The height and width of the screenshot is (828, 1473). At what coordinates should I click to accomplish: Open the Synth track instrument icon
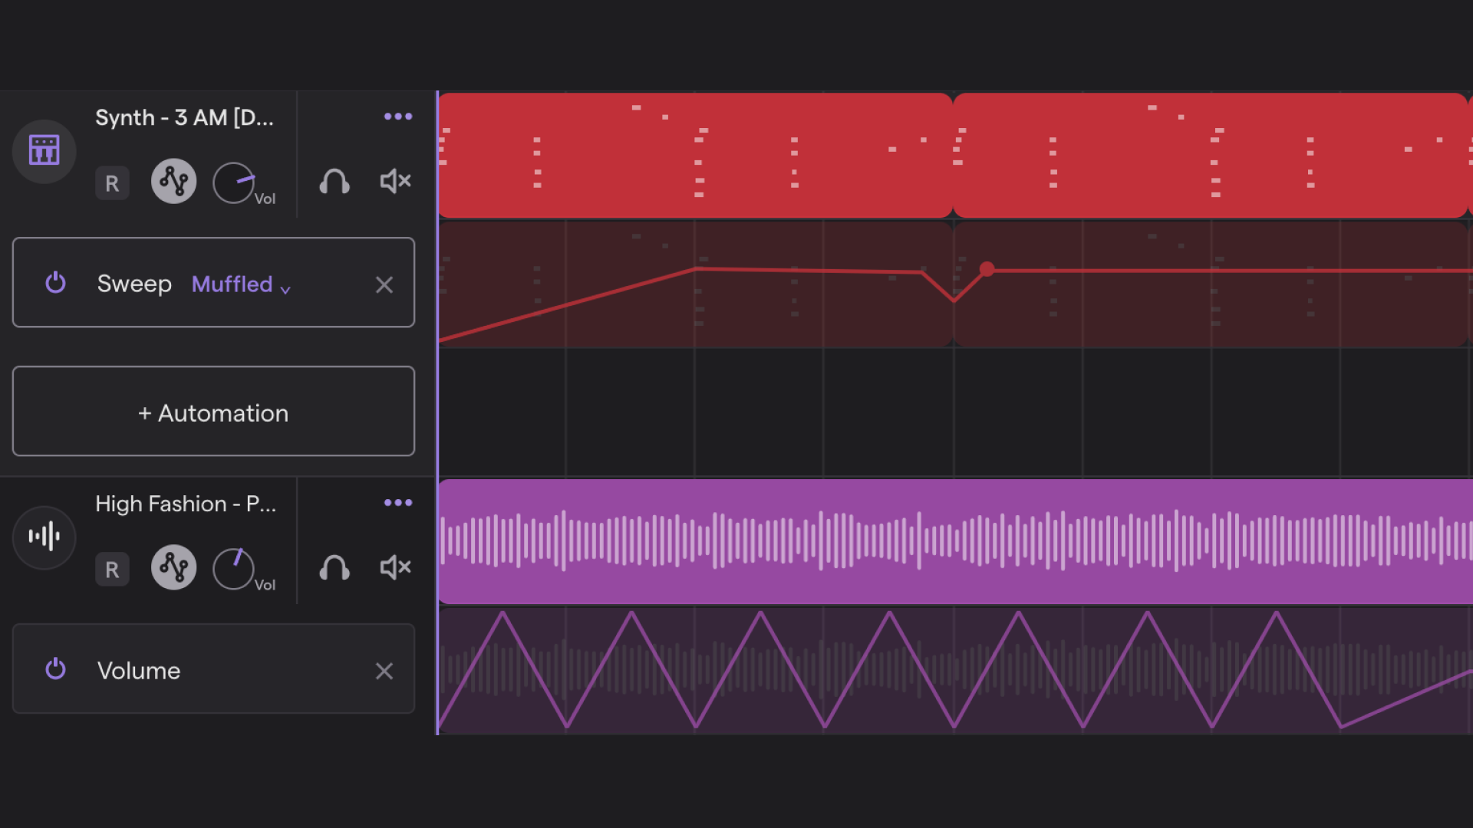tap(44, 150)
